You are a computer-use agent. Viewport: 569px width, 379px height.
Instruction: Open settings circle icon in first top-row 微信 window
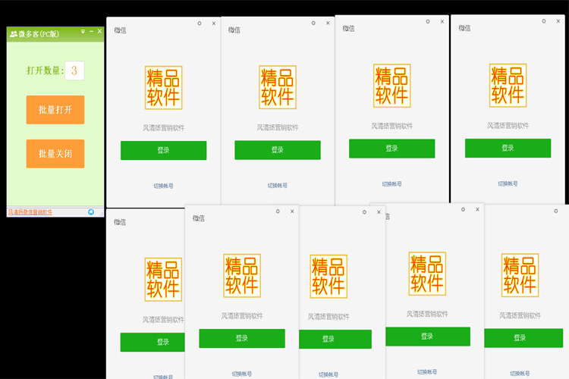pyautogui.click(x=200, y=23)
